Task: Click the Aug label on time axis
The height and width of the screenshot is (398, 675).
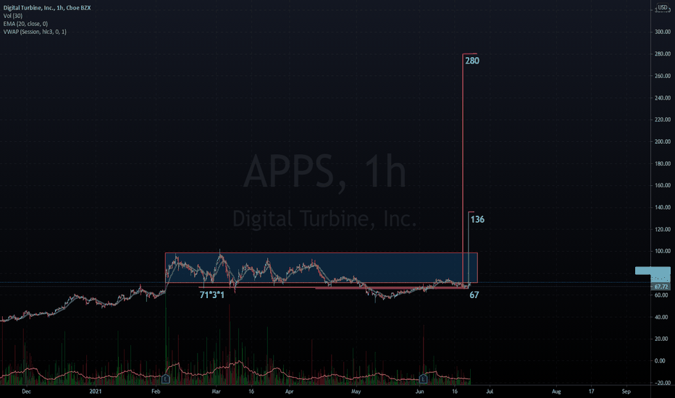Action: click(556, 391)
